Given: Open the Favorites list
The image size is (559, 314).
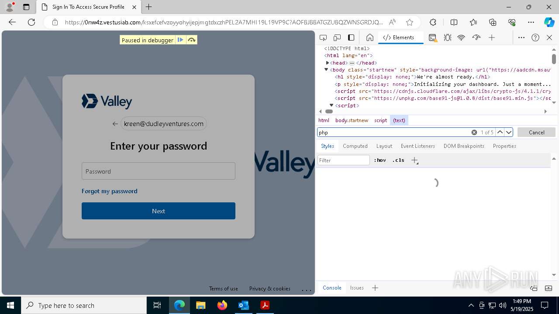Looking at the screenshot, I should (x=473, y=22).
